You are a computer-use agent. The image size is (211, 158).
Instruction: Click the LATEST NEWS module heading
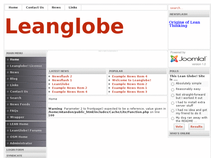click(77, 71)
